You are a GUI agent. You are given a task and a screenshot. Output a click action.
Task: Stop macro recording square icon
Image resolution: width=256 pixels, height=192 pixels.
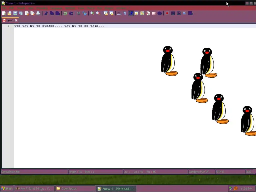point(173,13)
